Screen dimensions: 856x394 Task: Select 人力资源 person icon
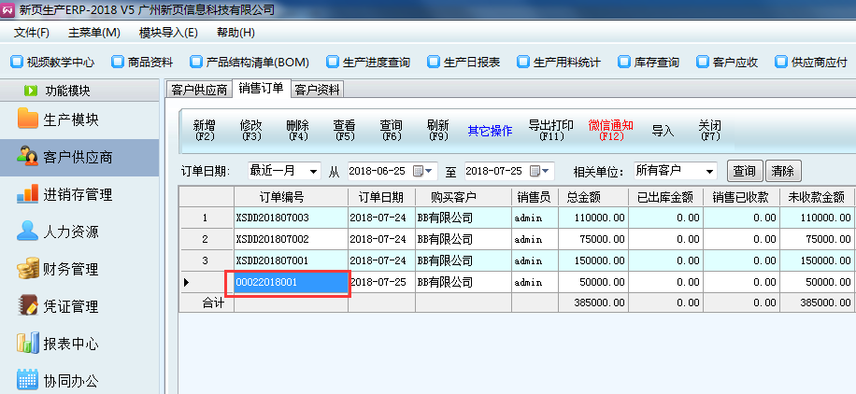pyautogui.click(x=27, y=232)
